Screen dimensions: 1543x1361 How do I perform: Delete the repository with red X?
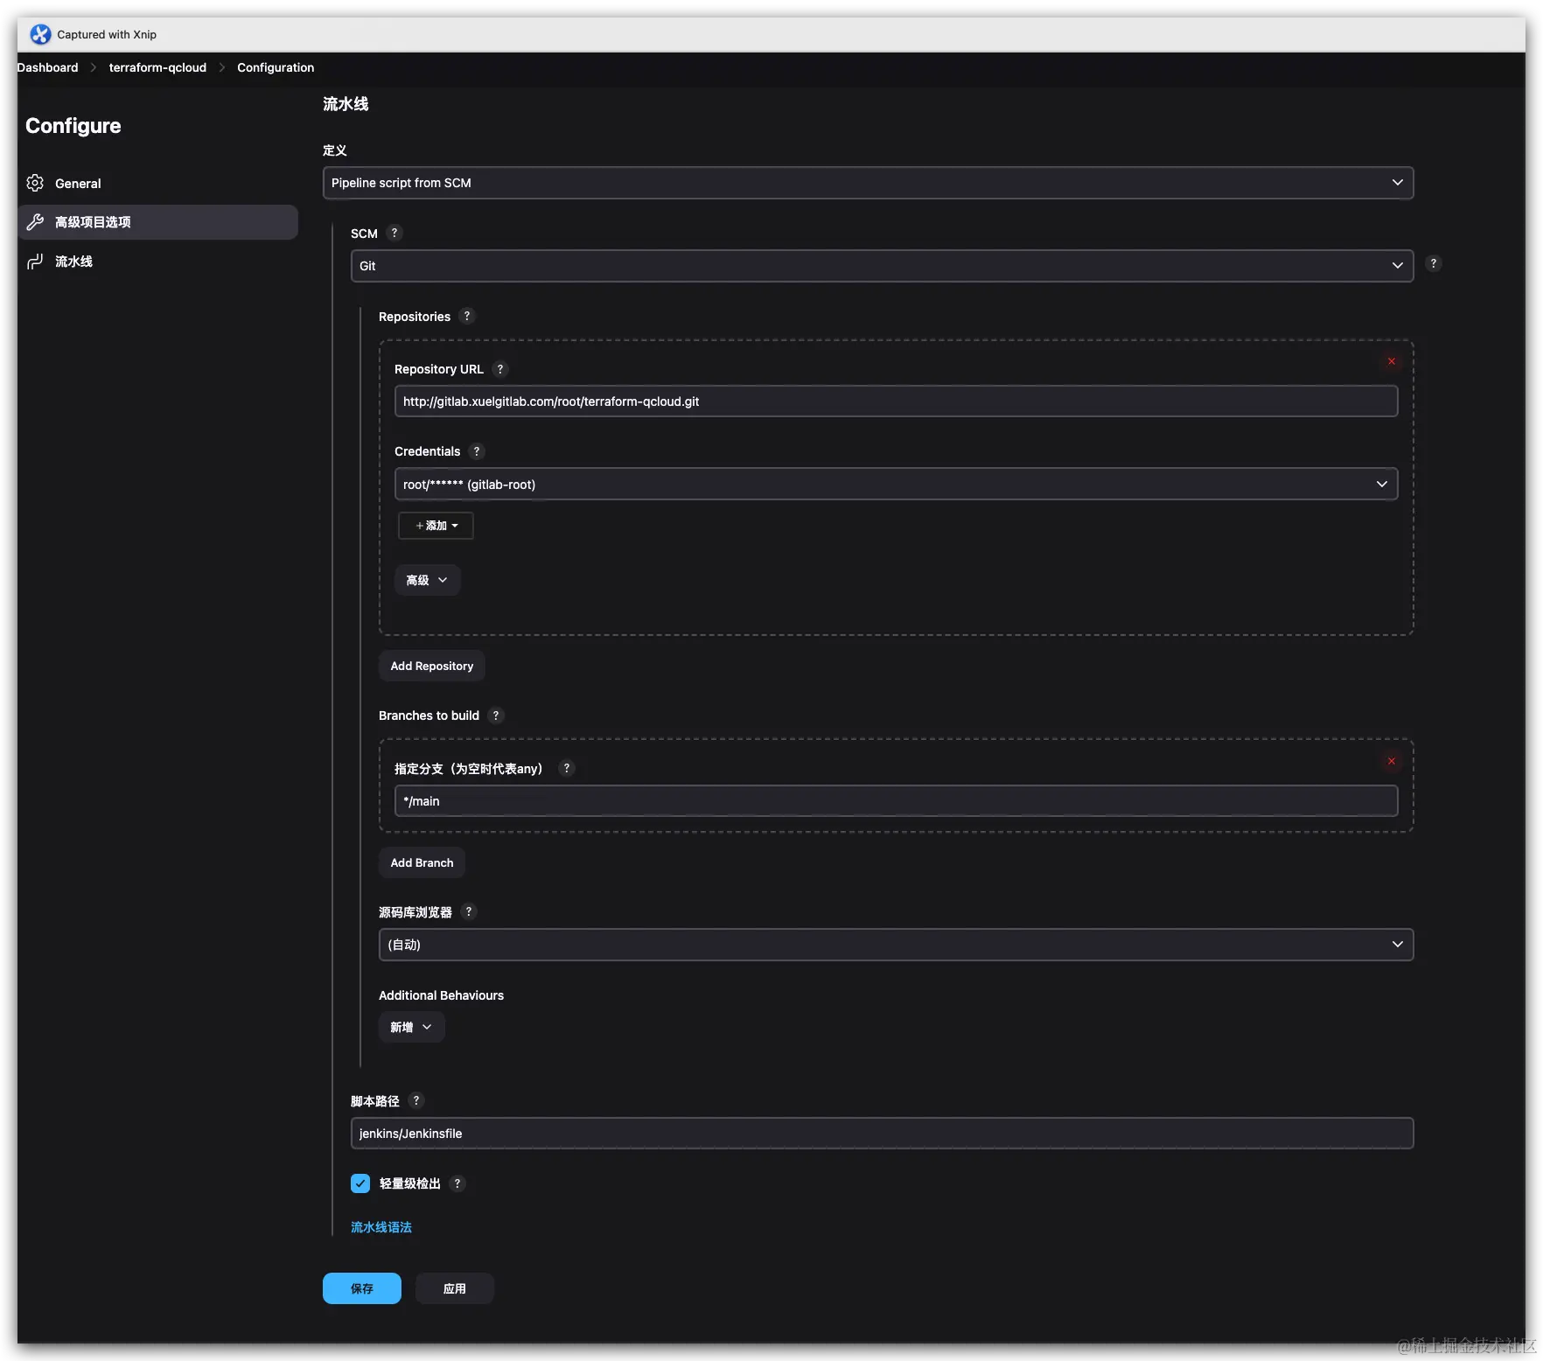1391,361
